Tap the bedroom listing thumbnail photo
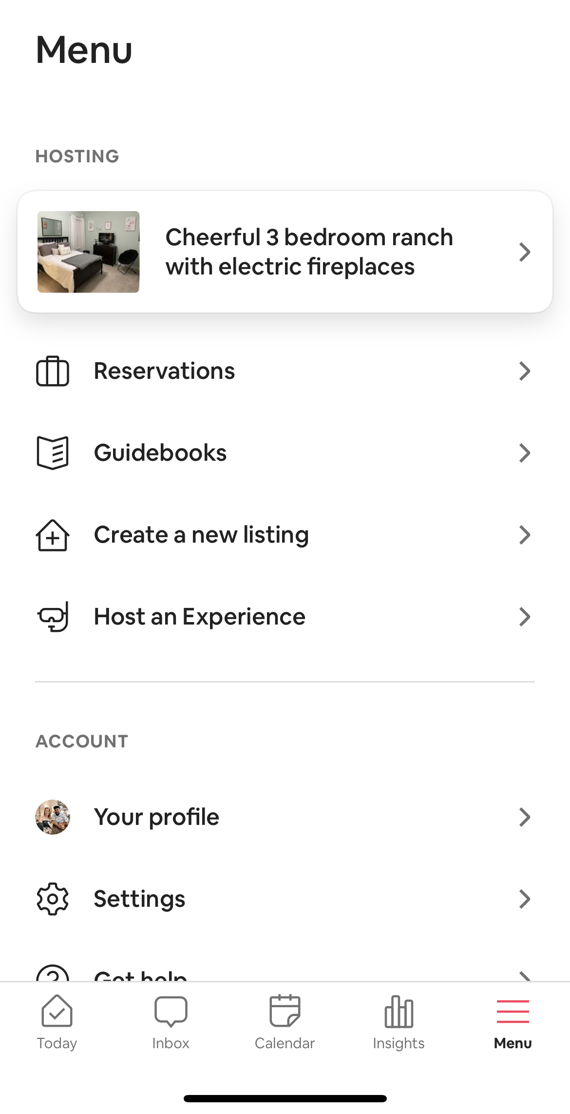 click(x=89, y=252)
